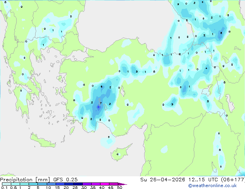The width and height of the screenshot is (245, 189).
Task: Click the arrow tip above 50 mm legend
Action: 122,184
